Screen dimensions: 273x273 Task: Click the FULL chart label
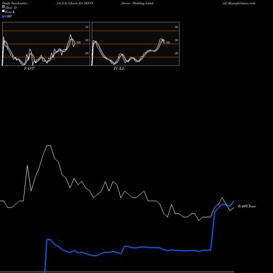(119, 69)
